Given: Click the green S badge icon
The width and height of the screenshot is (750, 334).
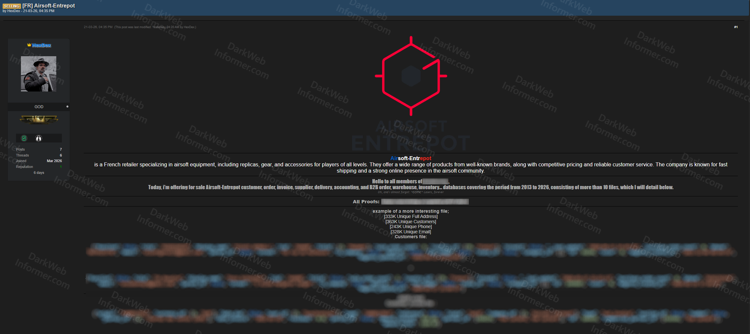Looking at the screenshot, I should [x=24, y=138].
